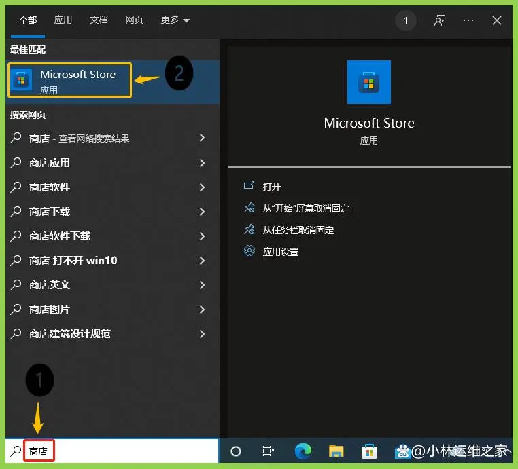Expand the 商店 - 查看网络搜索结果 arrow

(202, 138)
